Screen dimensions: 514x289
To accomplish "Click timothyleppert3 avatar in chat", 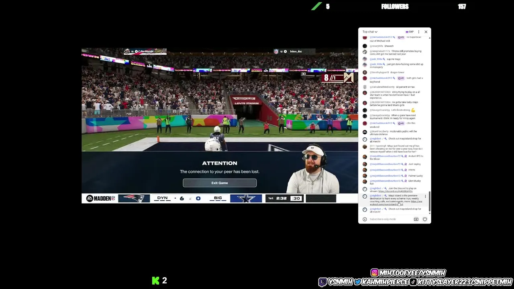I will (x=365, y=73).
